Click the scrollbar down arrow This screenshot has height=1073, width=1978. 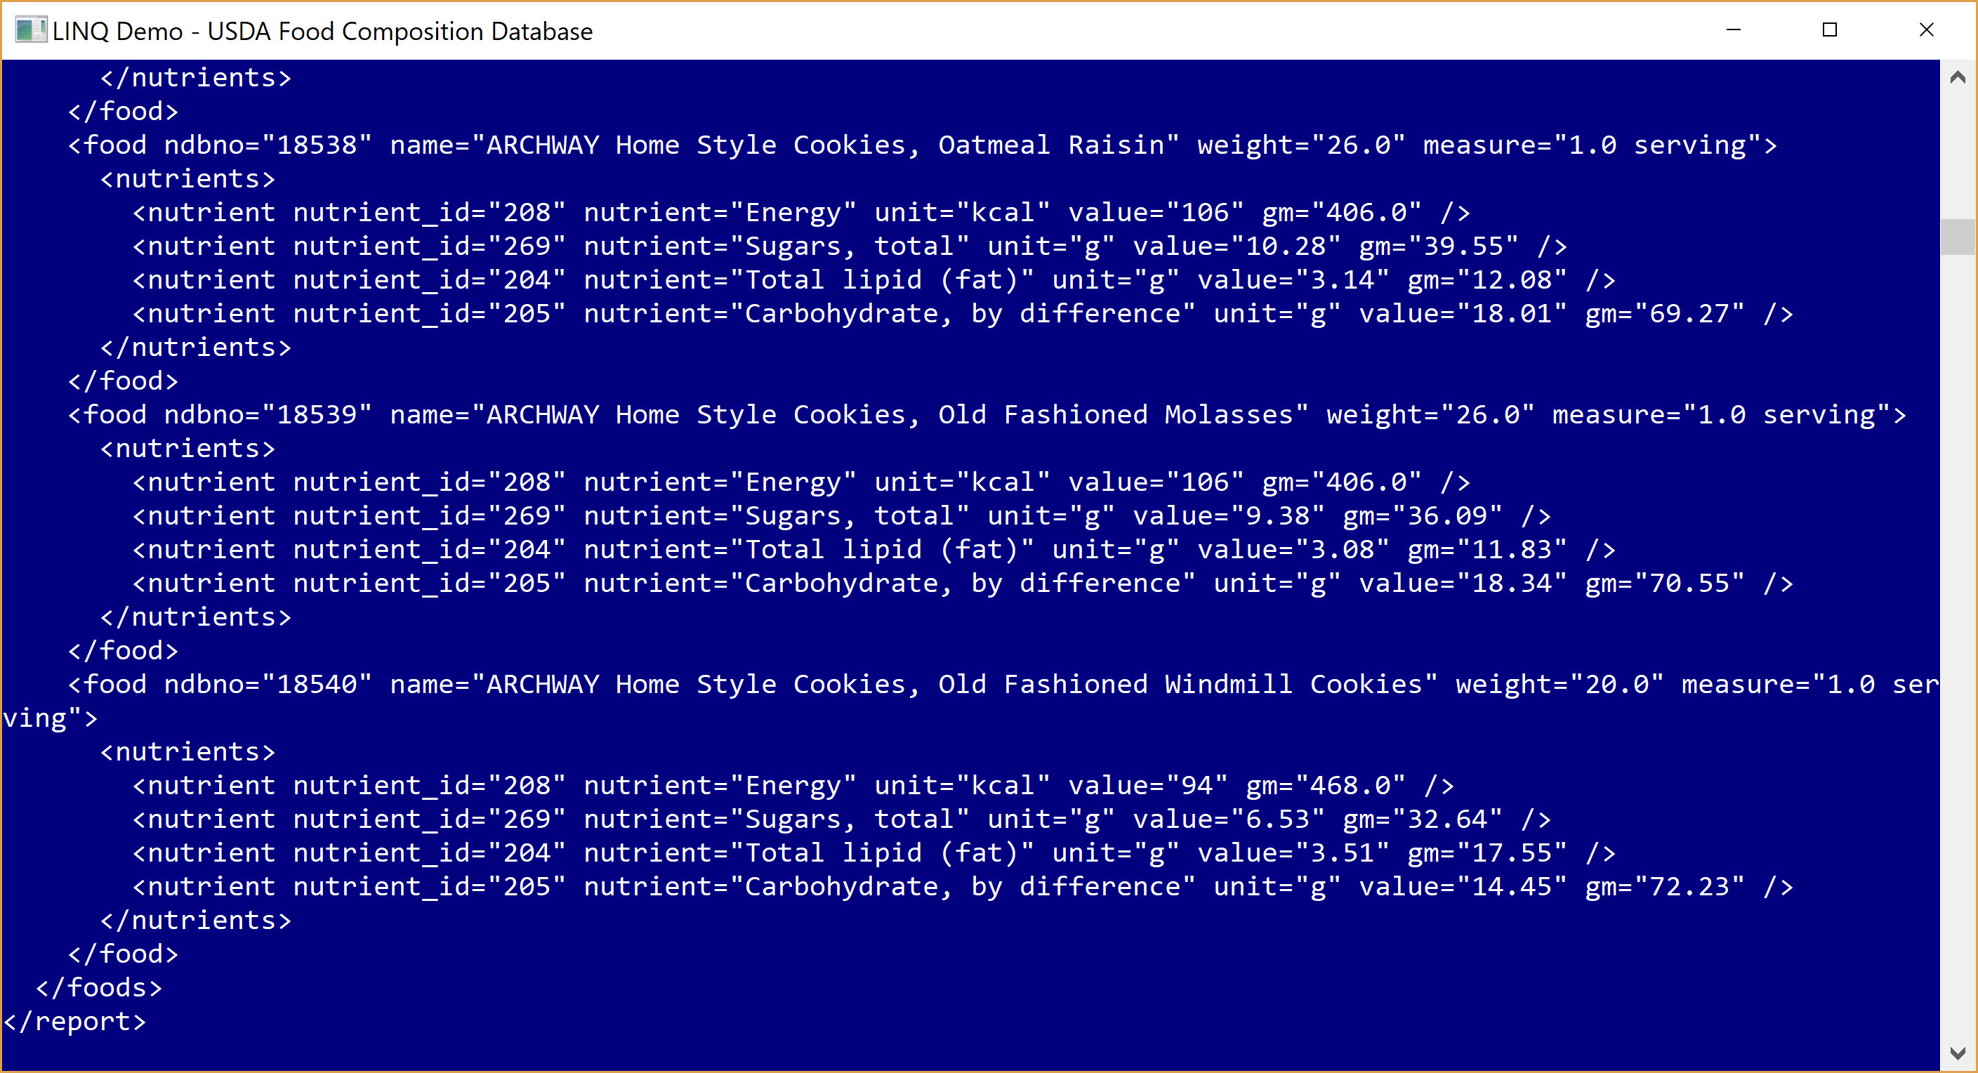(1957, 1052)
